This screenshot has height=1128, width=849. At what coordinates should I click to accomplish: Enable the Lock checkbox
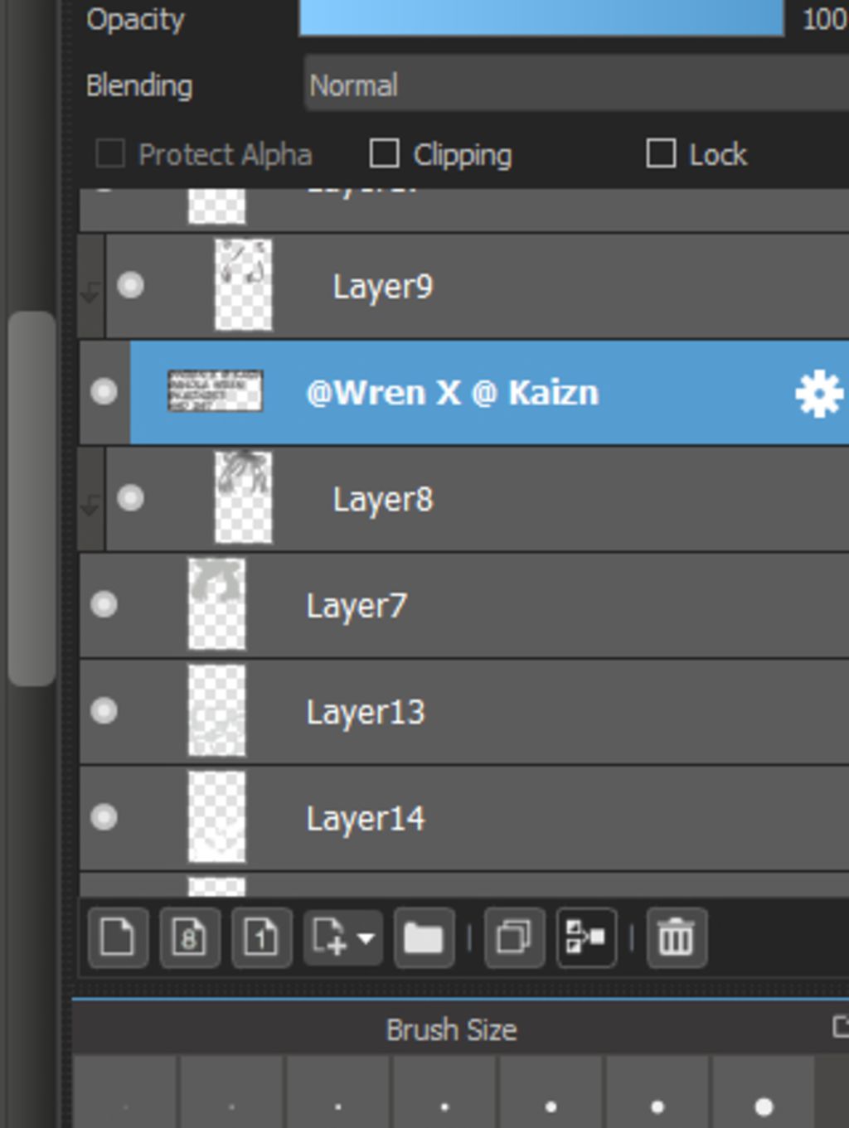point(661,153)
